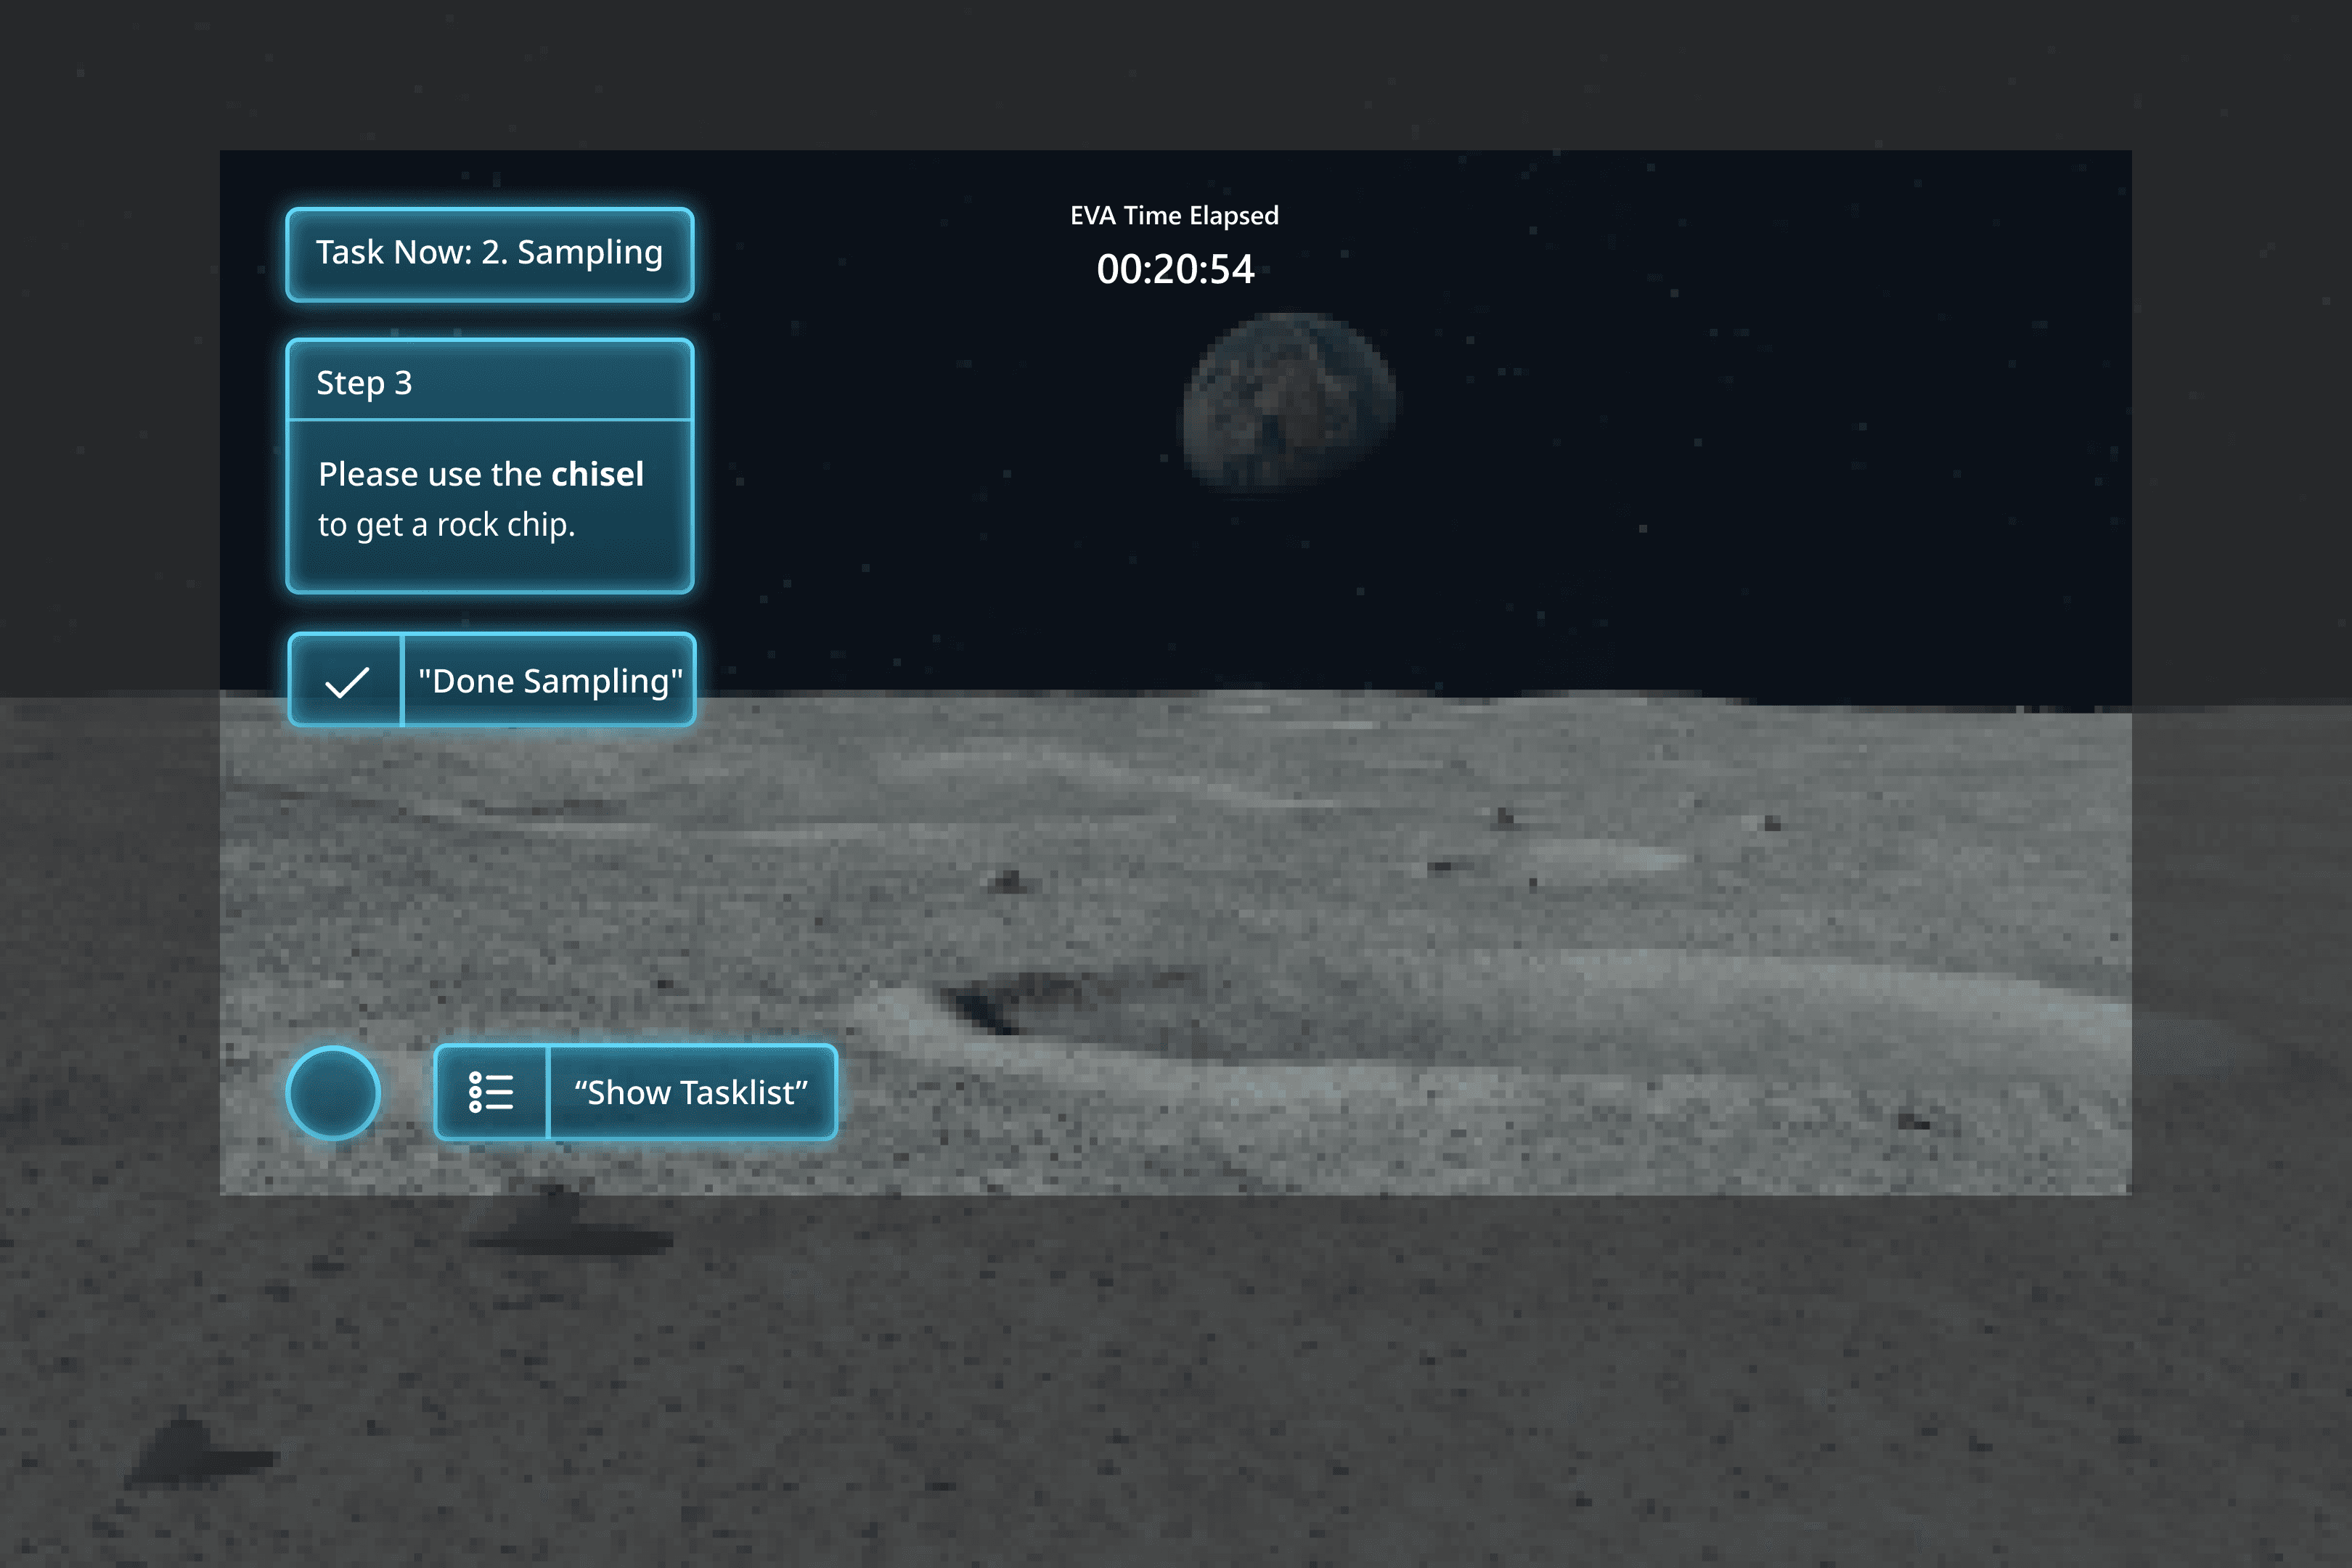Click the number "2." in Task Now panel
This screenshot has width=2352, height=1568.
pos(494,252)
